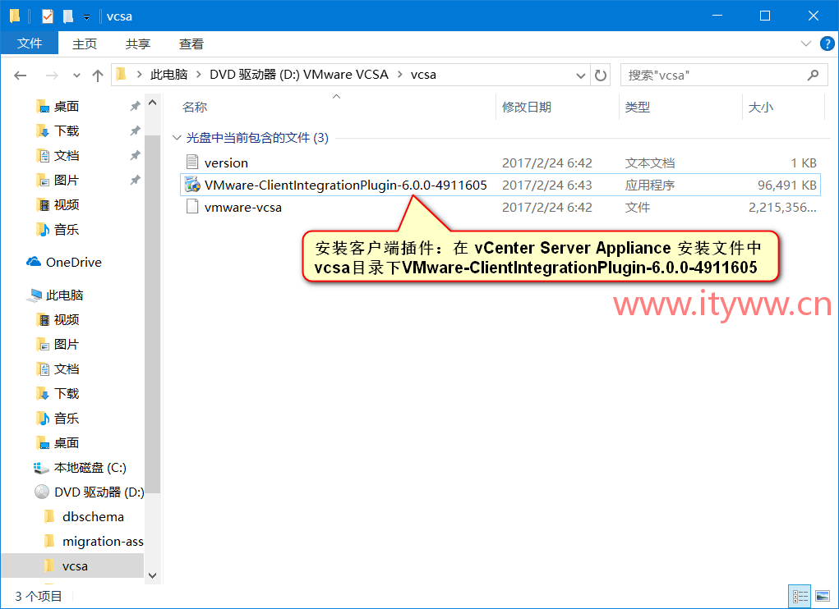Expand chevron after 此电脑 in address bar
The image size is (839, 609).
pos(199,75)
